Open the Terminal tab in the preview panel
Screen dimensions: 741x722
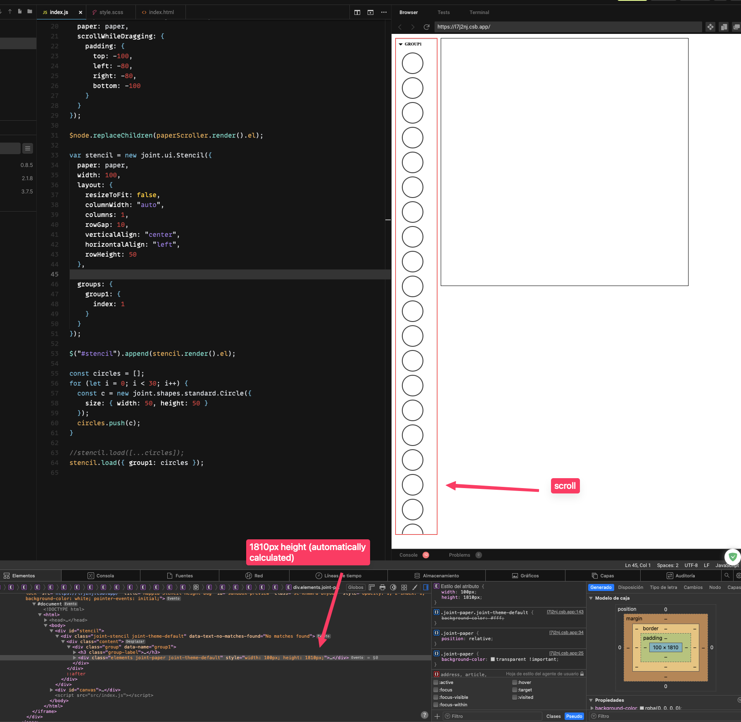pyautogui.click(x=479, y=12)
